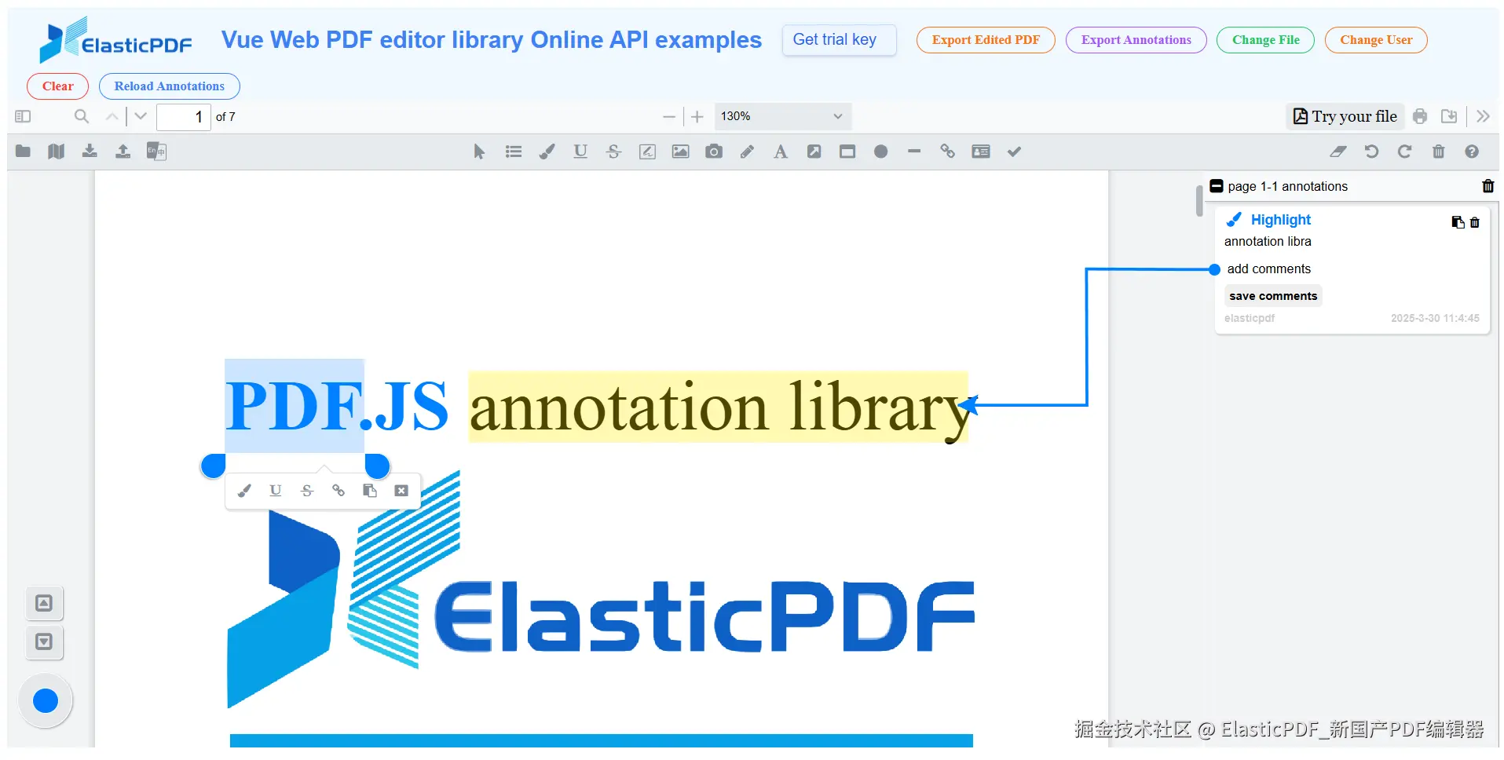Open help with the question mark icon
The image size is (1504, 760).
point(1472,152)
